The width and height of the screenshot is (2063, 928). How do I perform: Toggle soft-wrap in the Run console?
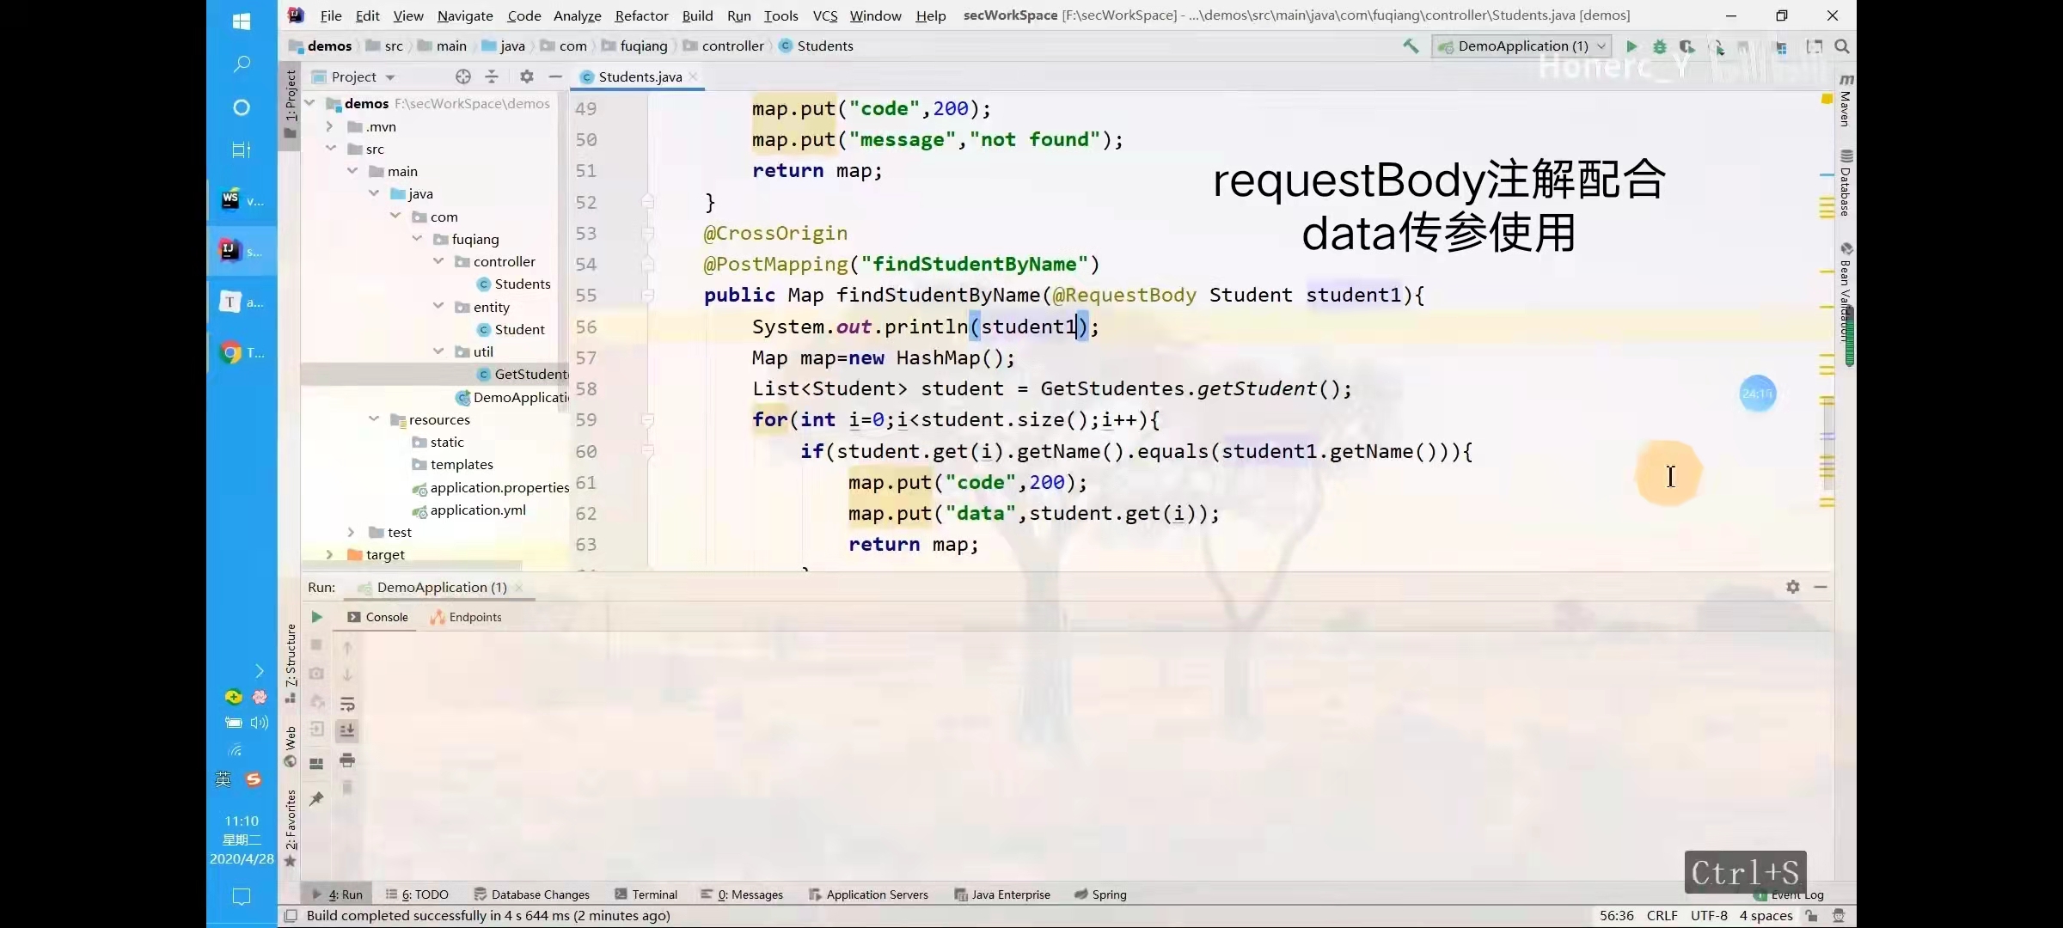(x=347, y=704)
